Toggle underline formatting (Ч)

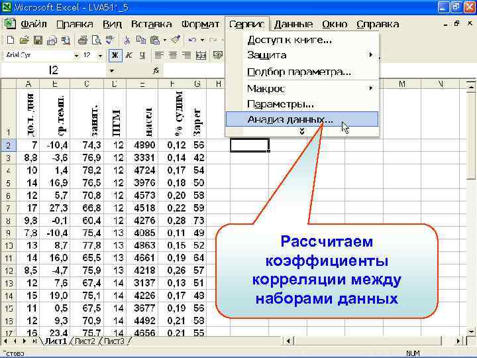click(x=142, y=56)
